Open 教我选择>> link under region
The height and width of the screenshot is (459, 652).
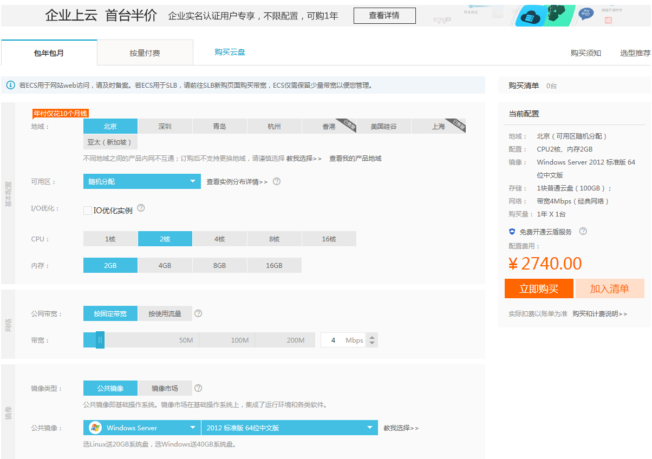pos(304,159)
